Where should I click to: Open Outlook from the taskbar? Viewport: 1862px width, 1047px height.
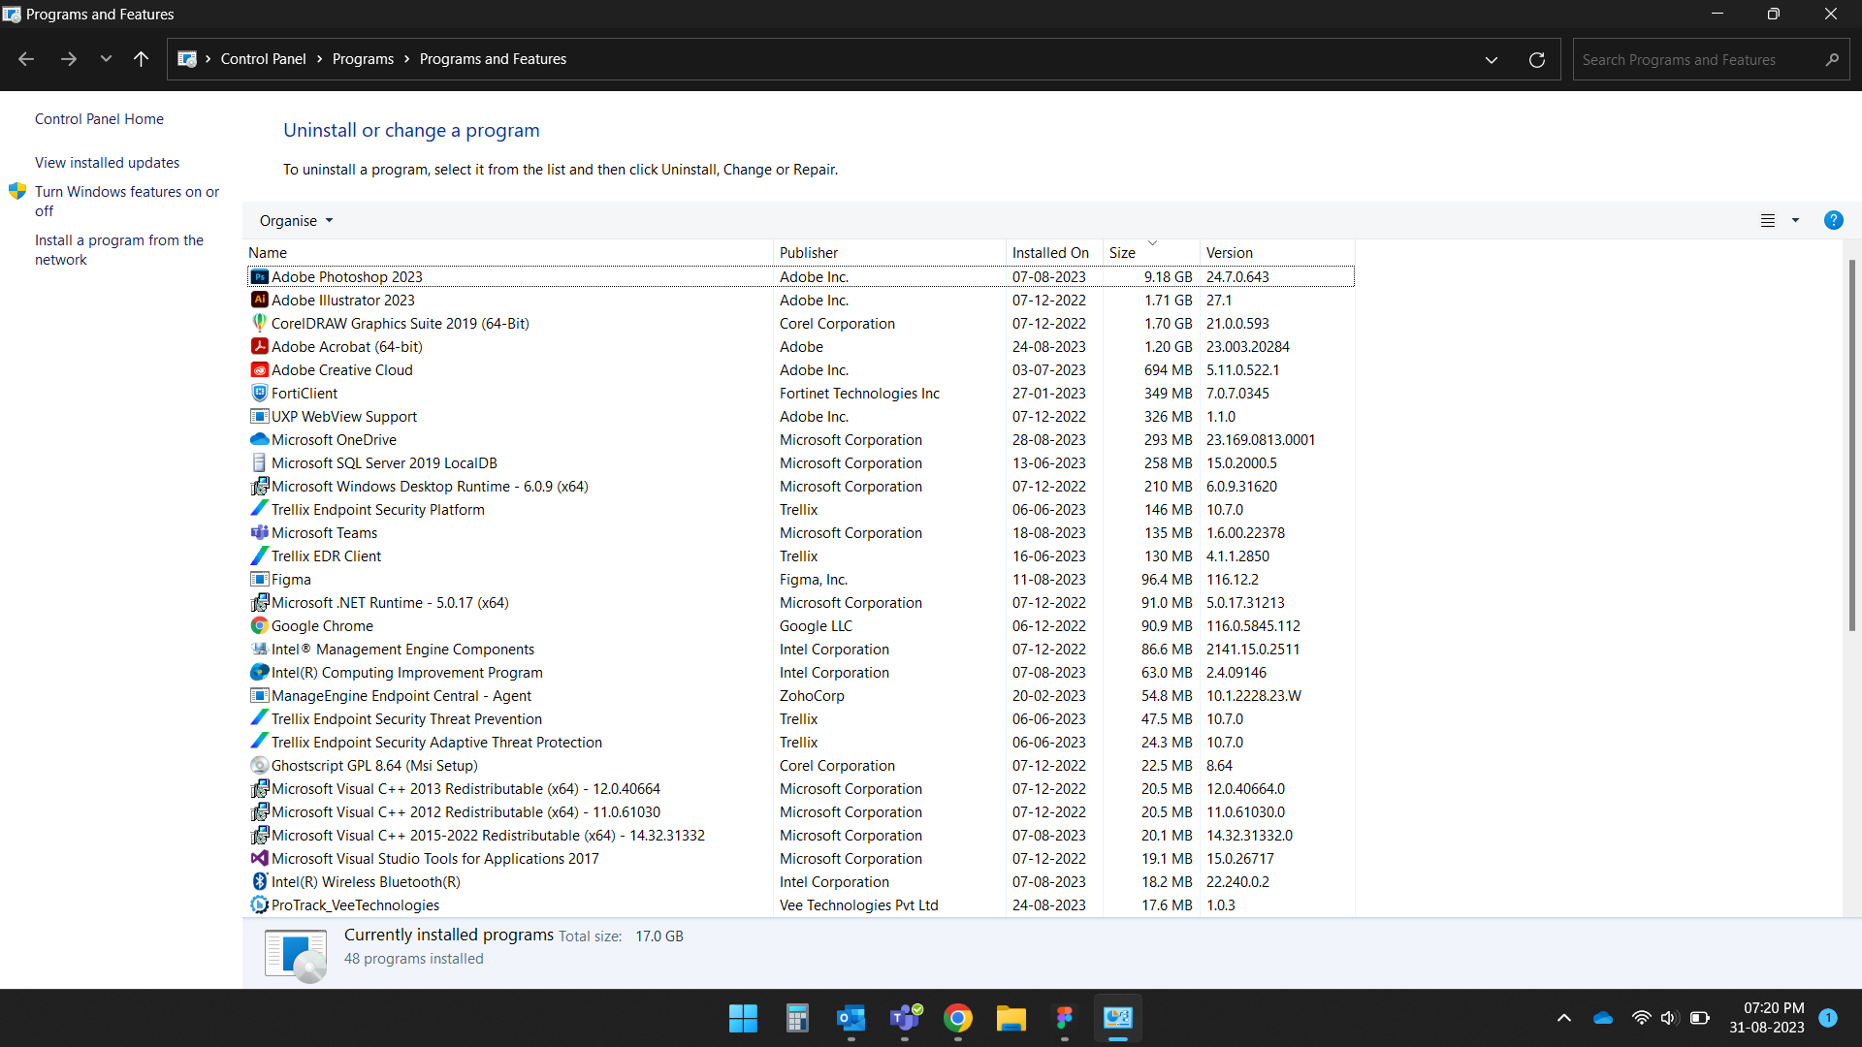[851, 1019]
